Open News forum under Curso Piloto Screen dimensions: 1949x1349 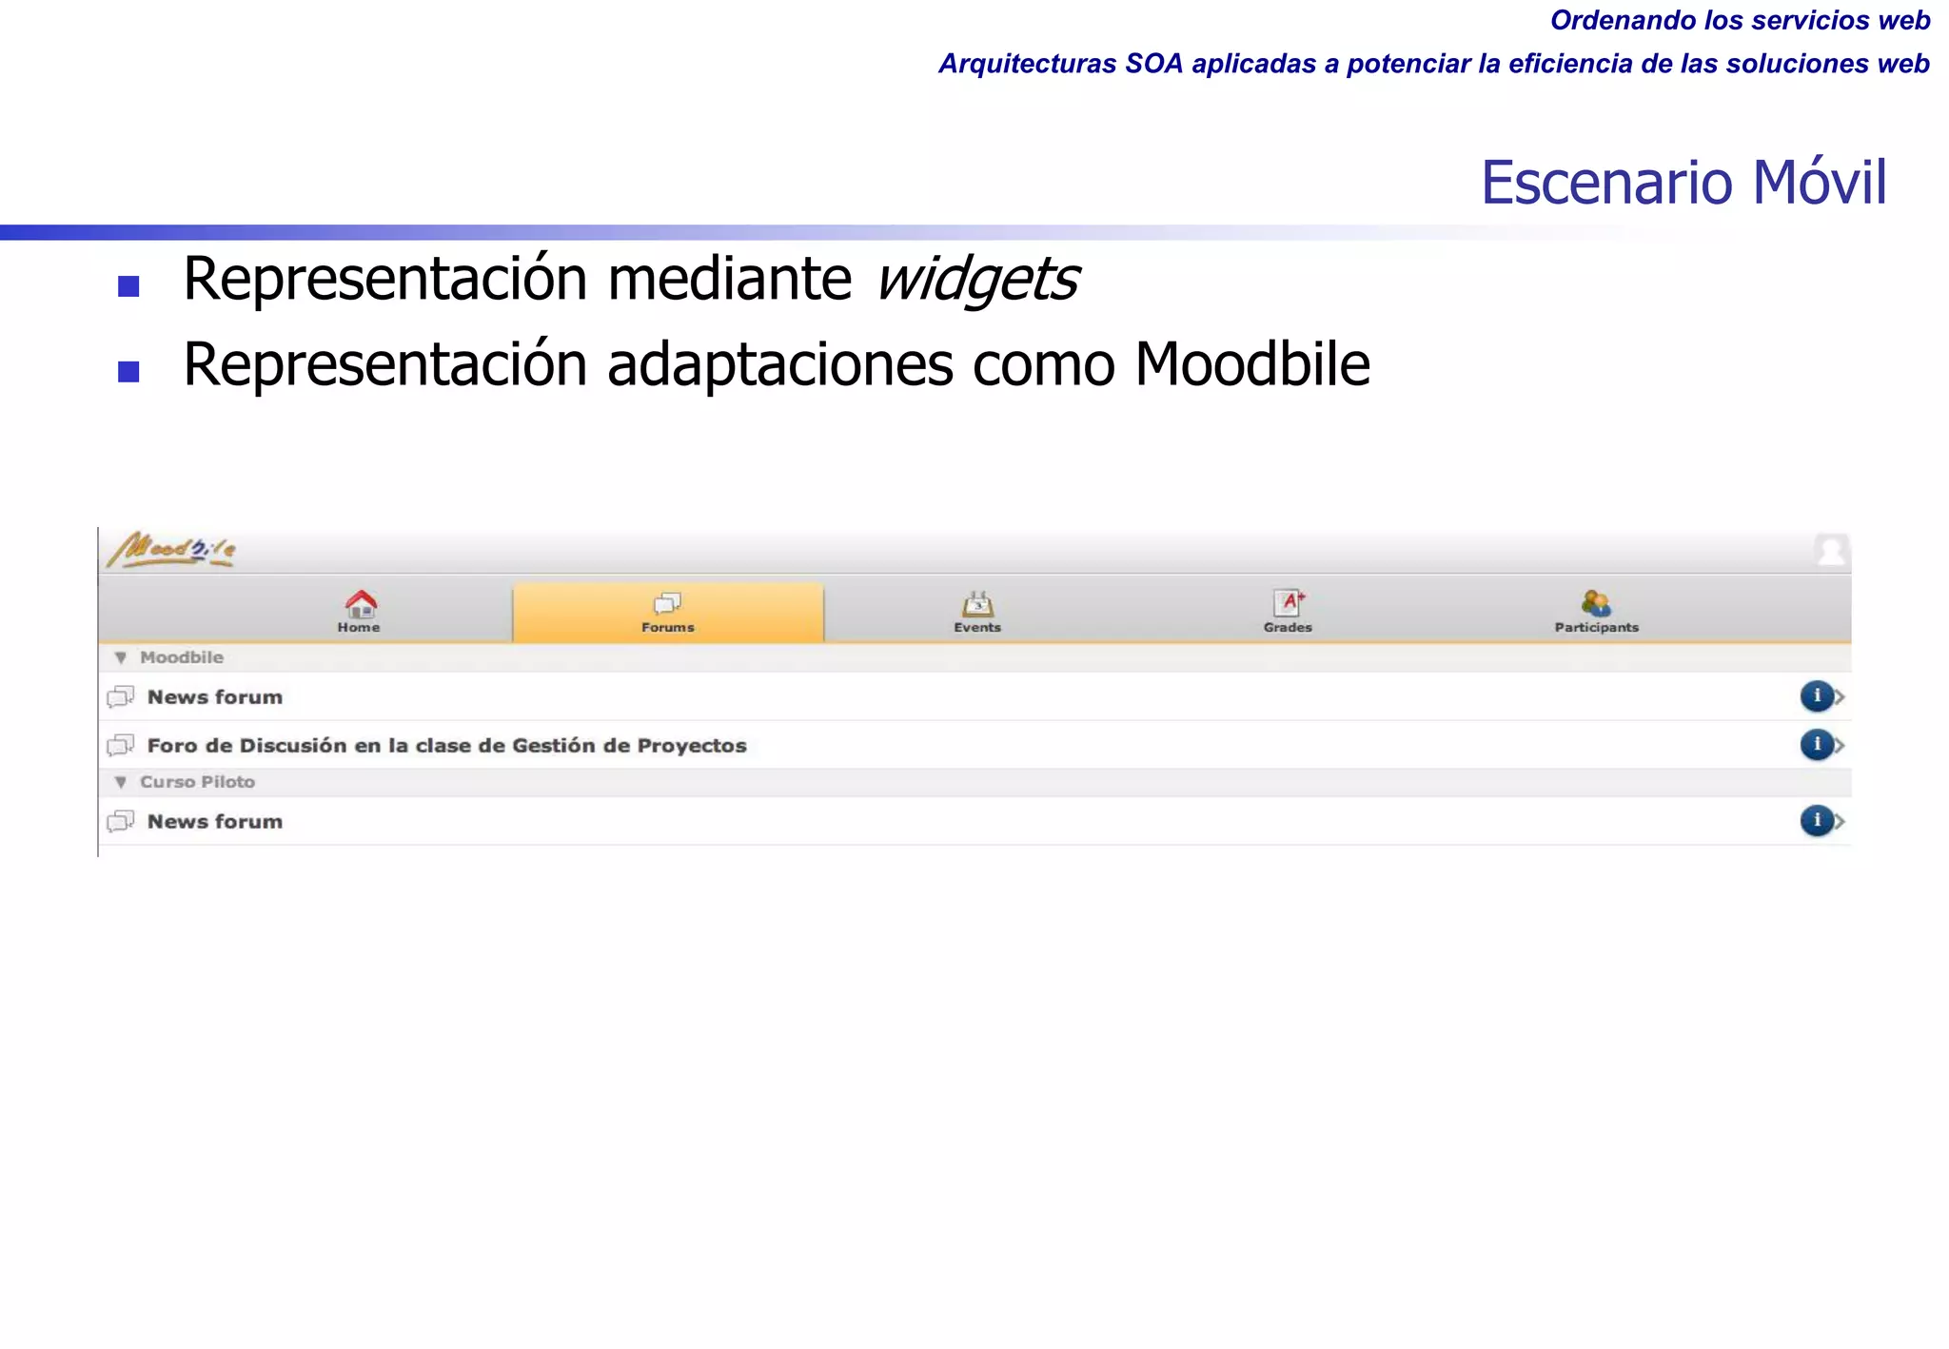[x=974, y=821]
